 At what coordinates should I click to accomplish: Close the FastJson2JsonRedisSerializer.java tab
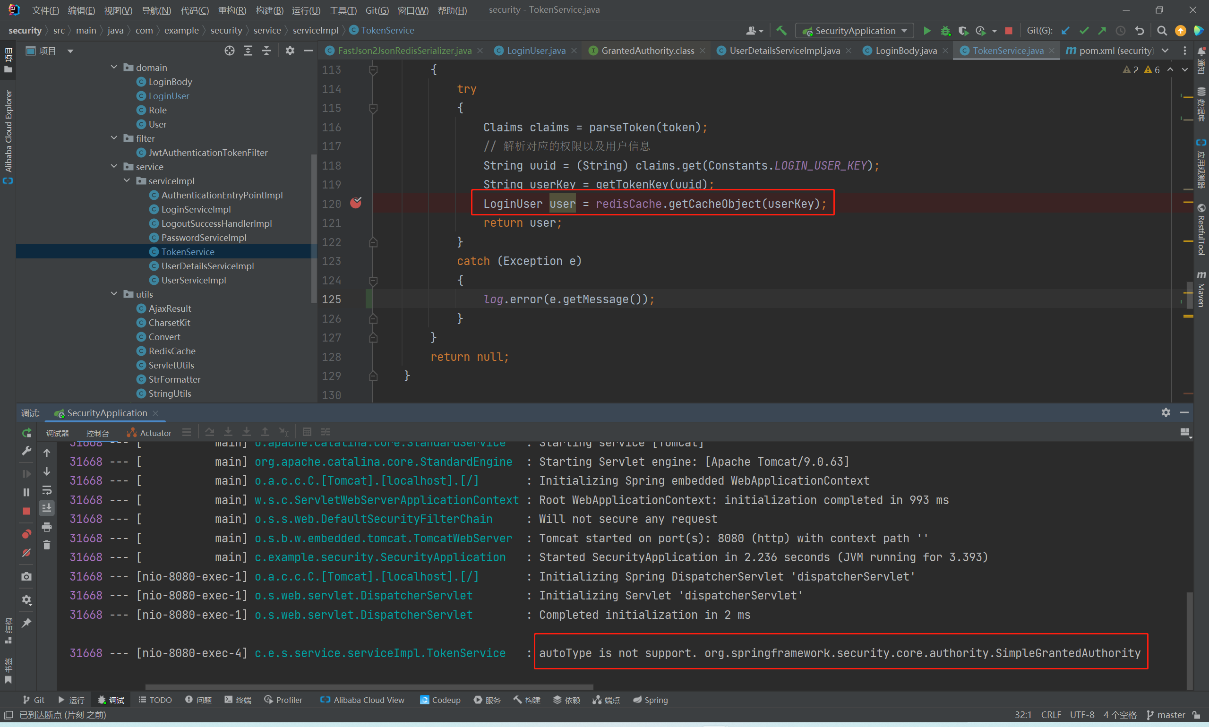click(480, 51)
